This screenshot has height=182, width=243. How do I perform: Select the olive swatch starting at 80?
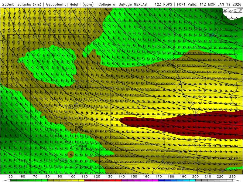pyautogui.click(x=50, y=180)
